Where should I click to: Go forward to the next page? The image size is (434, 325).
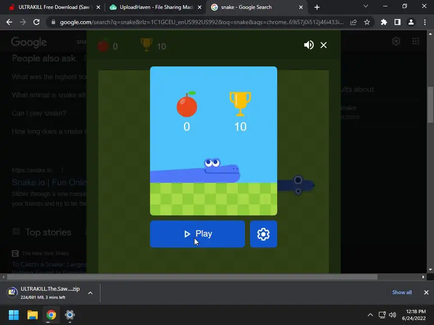pos(23,22)
